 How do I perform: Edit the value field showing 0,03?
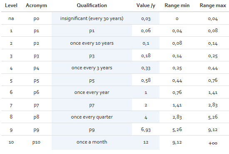146,18
